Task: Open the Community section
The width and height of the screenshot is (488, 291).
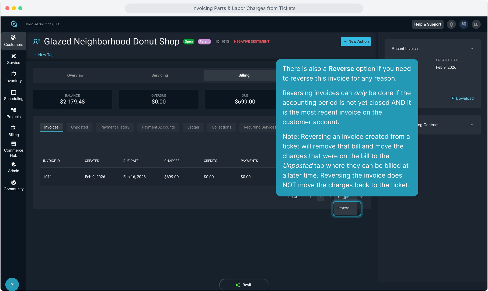Action: 13,185
